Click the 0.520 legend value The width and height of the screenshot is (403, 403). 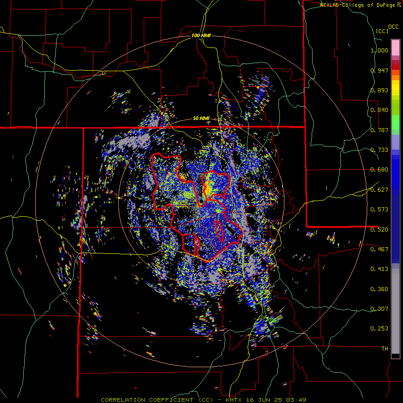tap(379, 230)
